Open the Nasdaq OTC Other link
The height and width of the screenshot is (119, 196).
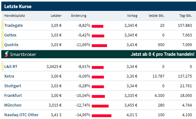tap(22, 115)
